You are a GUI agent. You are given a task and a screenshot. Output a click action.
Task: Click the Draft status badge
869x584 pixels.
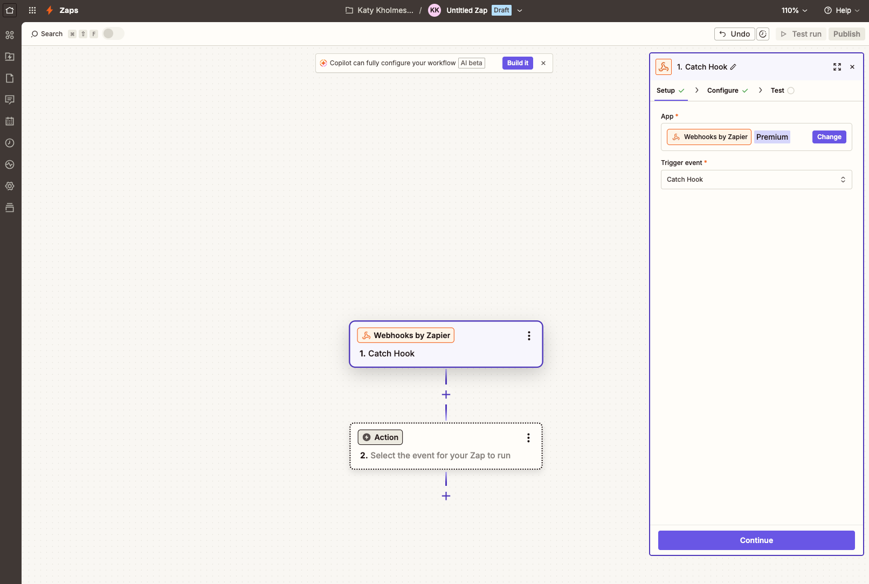tap(501, 10)
